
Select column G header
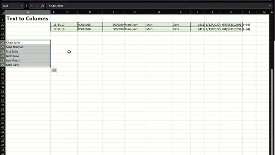(159, 12)
